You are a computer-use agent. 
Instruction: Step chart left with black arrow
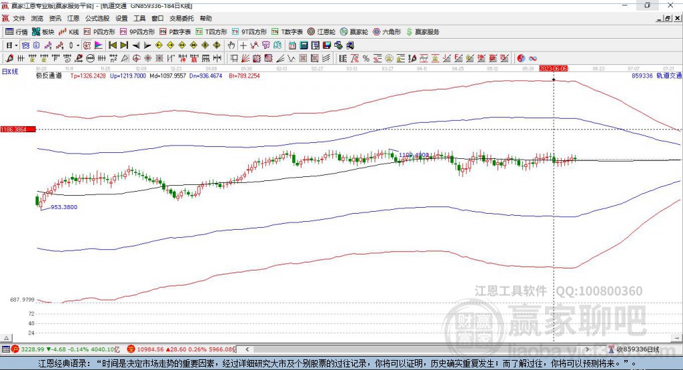coord(136,45)
